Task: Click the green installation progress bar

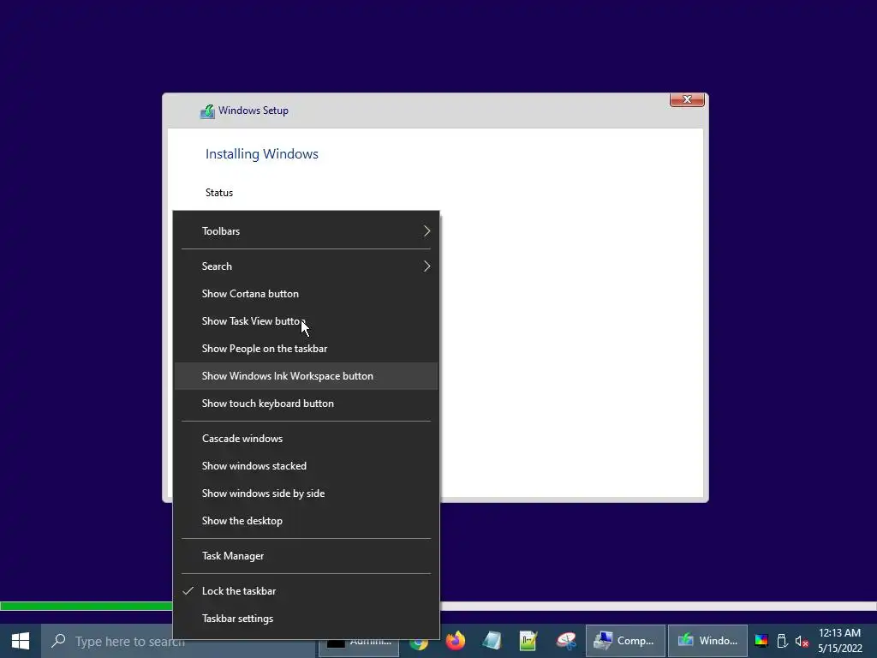Action: click(x=87, y=606)
